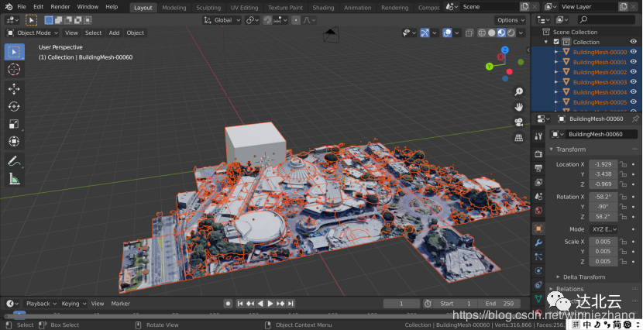Switch to the Sculpting workspace tab
The image size is (643, 330).
coord(208,8)
